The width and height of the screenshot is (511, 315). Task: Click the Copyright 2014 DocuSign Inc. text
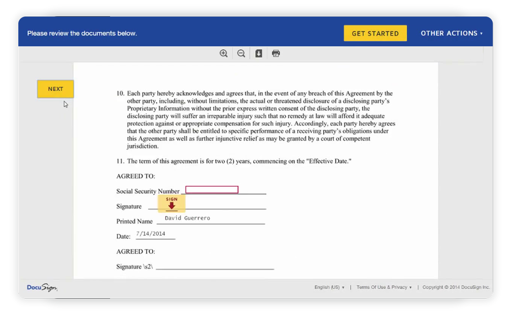456,287
